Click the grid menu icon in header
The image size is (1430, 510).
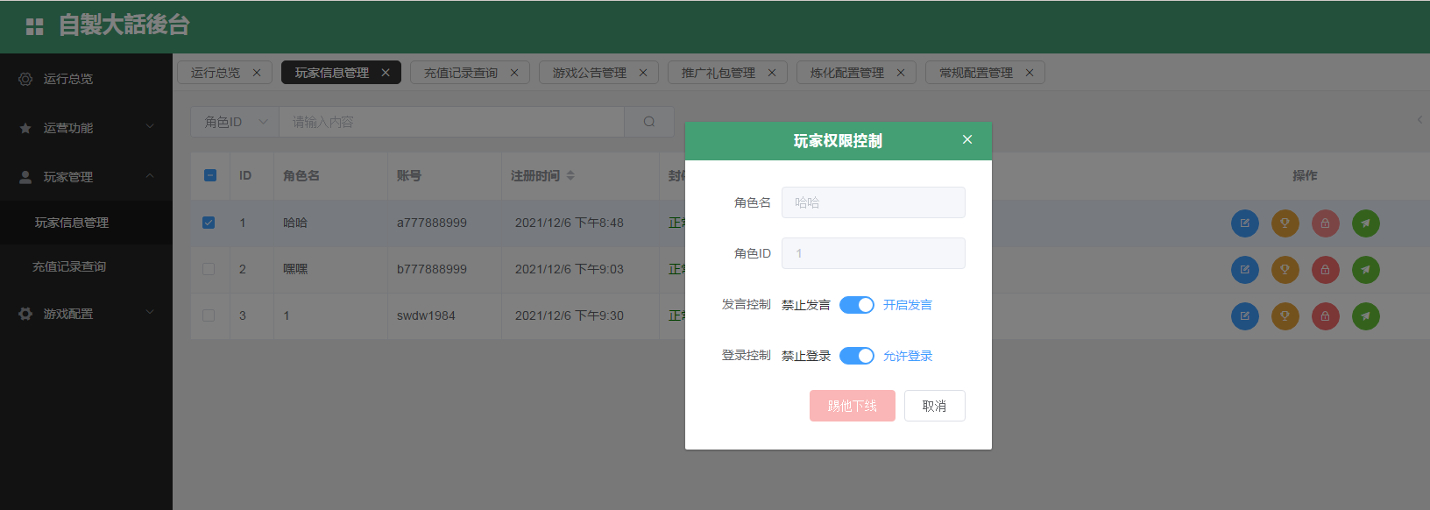[34, 26]
